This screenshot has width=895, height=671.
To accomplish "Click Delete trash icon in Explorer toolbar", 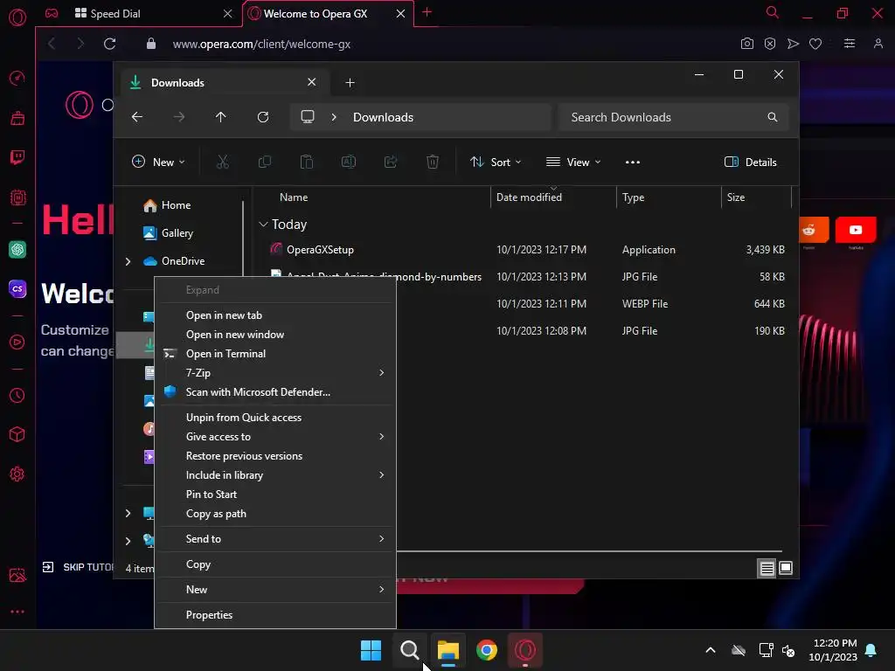I will pos(433,162).
